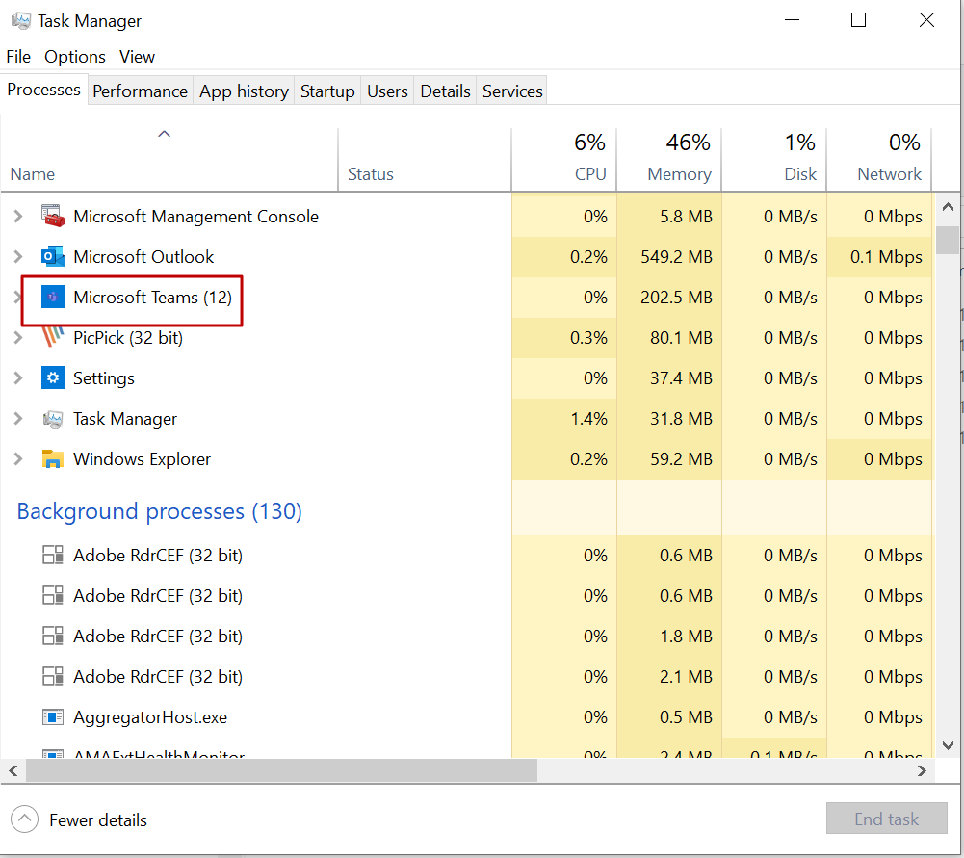964x858 pixels.
Task: Sort by the Network column header
Action: (x=879, y=159)
